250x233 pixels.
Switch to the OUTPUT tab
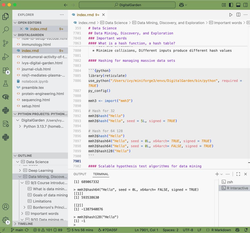pyautogui.click(x=80, y=174)
